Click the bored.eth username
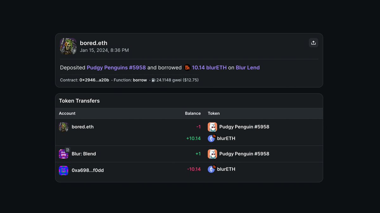This screenshot has width=380, height=213. pos(93,43)
